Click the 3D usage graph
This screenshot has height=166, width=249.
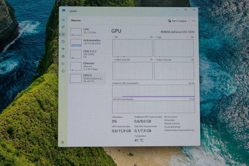[x=133, y=48]
